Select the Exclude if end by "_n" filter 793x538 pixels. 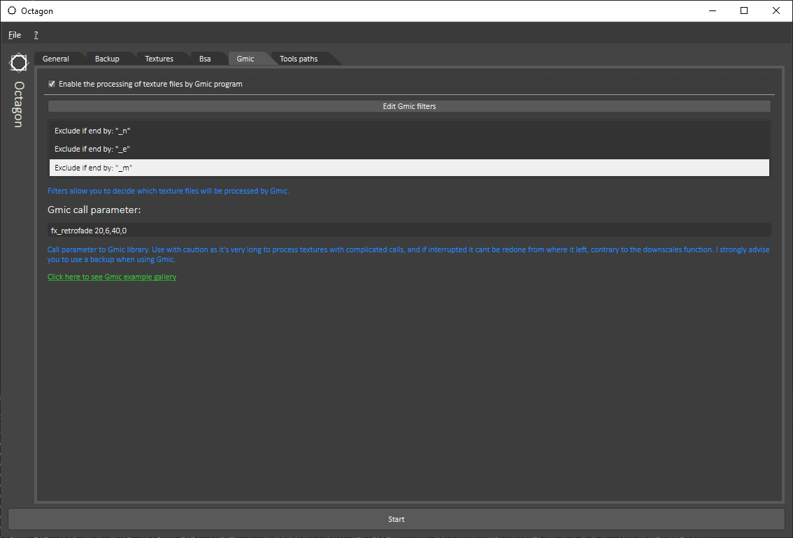pyautogui.click(x=408, y=131)
